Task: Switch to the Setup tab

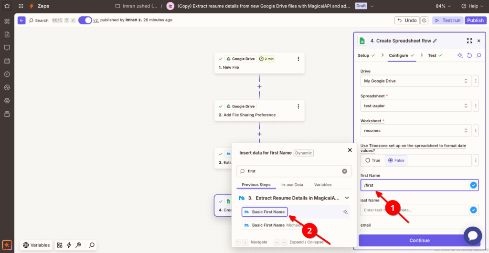Action: pyautogui.click(x=366, y=55)
